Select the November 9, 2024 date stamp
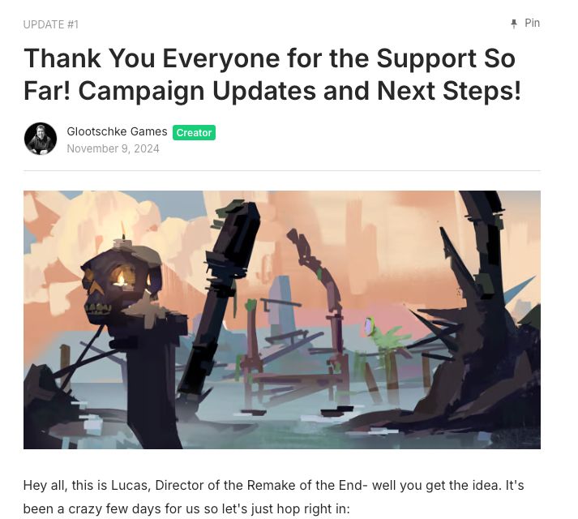578x519 pixels. tap(113, 148)
